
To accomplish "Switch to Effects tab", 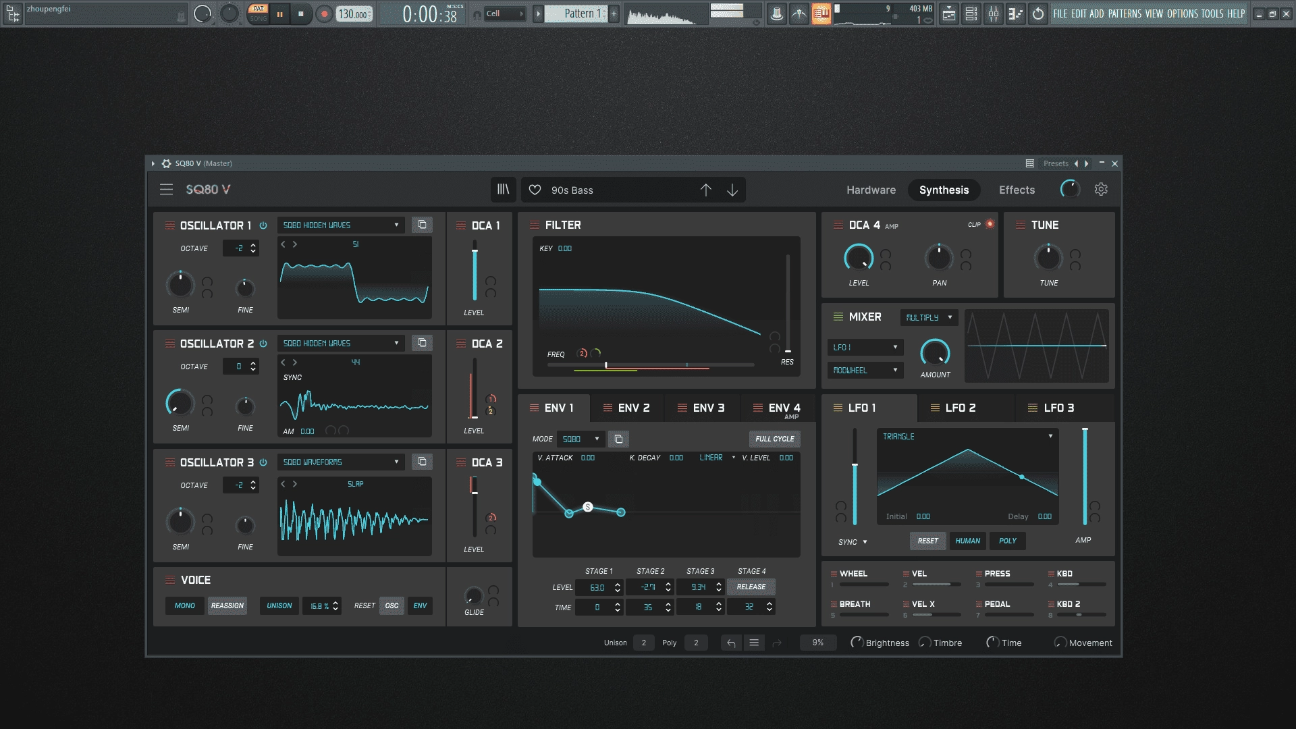I will [1017, 190].
